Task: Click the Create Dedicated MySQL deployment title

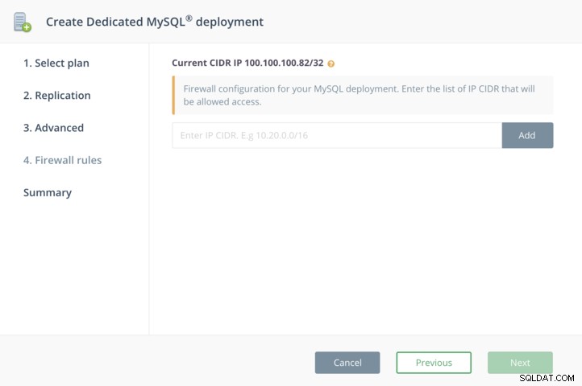Action: click(155, 22)
